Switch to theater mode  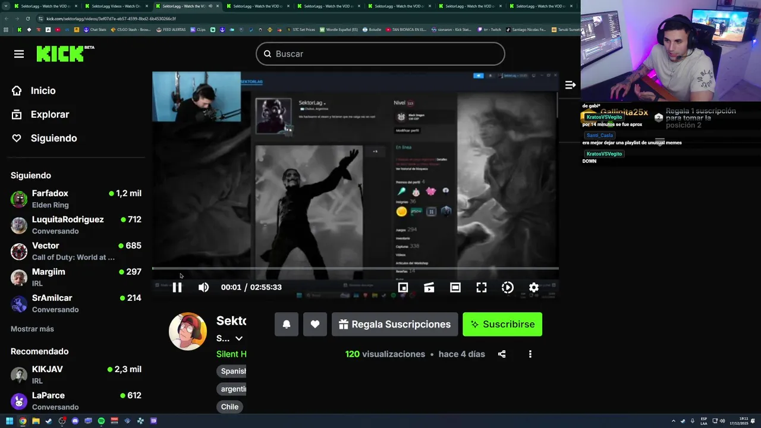coord(455,288)
